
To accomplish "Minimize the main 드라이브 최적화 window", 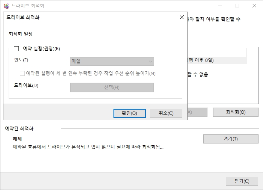I will tap(220, 6).
